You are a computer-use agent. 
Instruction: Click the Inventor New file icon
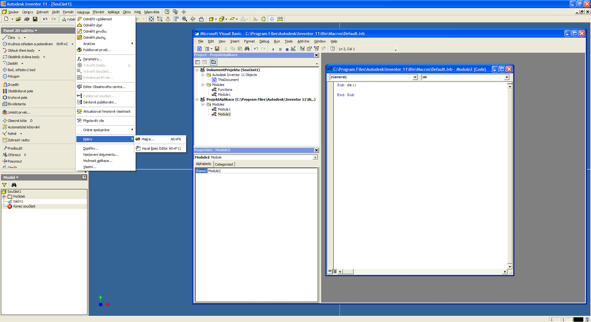coord(6,19)
